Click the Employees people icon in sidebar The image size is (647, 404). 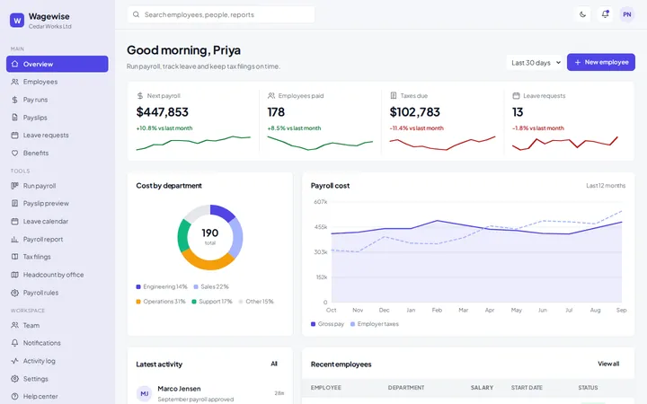(15, 82)
